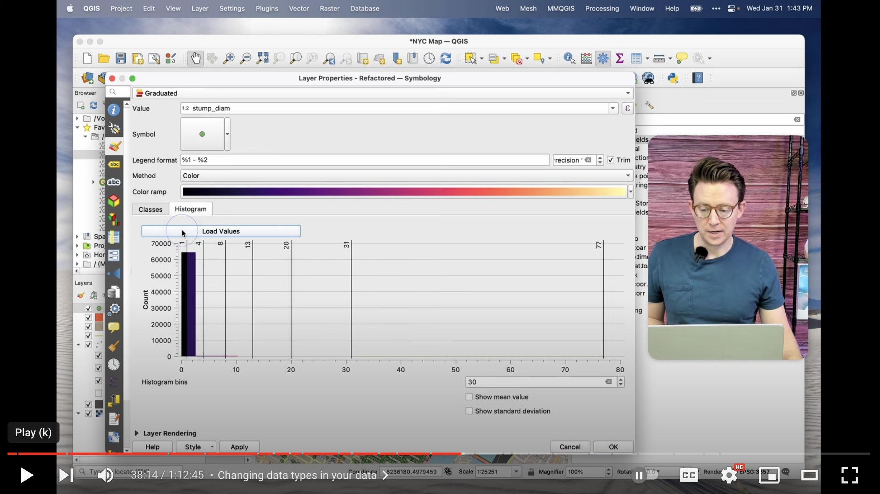This screenshot has height=494, width=880.
Task: Expand the Home node in Browser
Action: (x=77, y=255)
